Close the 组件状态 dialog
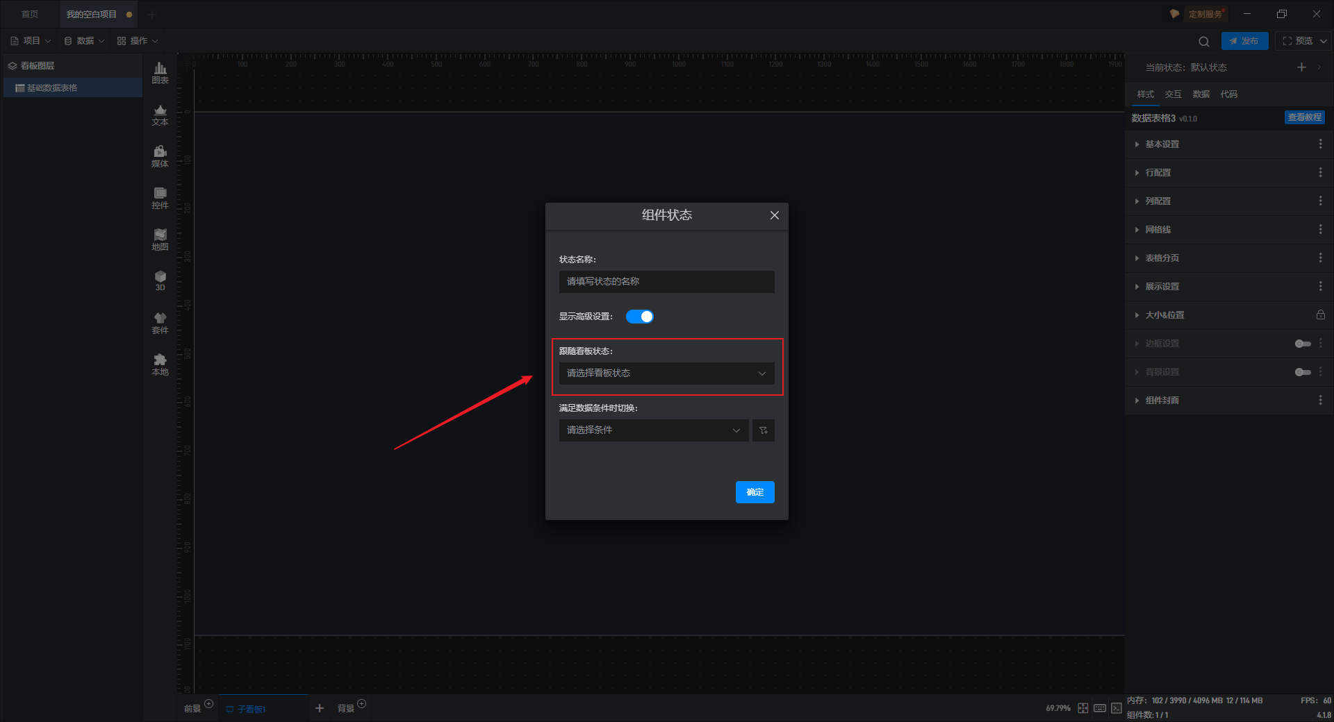Screen dimensions: 1334x722 click(775, 215)
